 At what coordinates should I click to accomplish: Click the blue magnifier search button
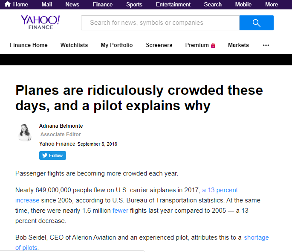click(x=257, y=23)
